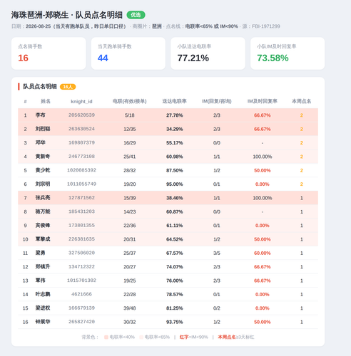The image size is (351, 356).
Task: Select knight_id 246773108
Action: pyautogui.click(x=81, y=157)
